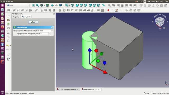This screenshot has height=95, width=169.
Task: Click the blue Z-axis translation arrow
Action: tap(90, 50)
